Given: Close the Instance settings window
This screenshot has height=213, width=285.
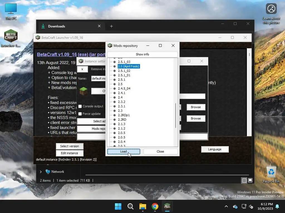Looking at the screenshot, I should tap(202, 61).
